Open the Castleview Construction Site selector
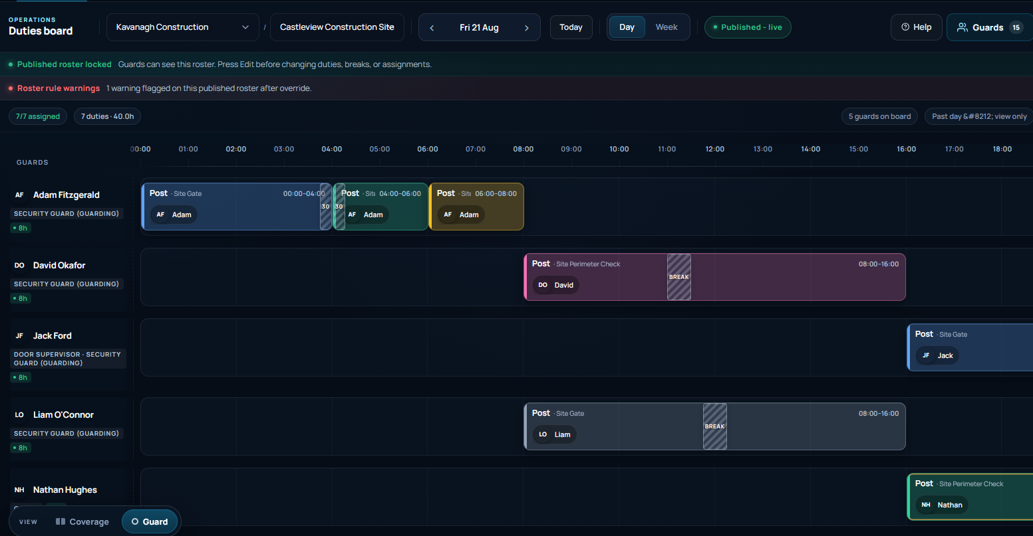 pyautogui.click(x=337, y=27)
